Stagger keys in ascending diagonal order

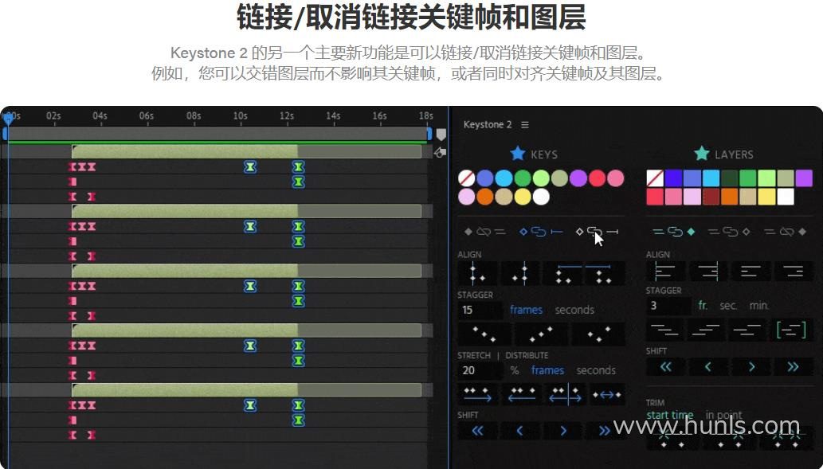[x=542, y=334]
